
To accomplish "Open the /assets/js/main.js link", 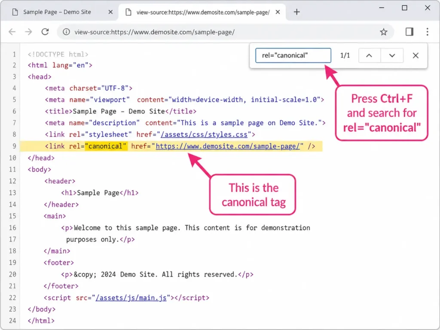I will click(131, 298).
